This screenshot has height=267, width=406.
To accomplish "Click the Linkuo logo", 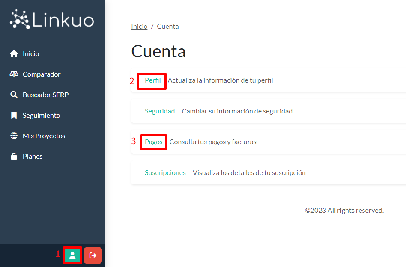I will pyautogui.click(x=52, y=20).
